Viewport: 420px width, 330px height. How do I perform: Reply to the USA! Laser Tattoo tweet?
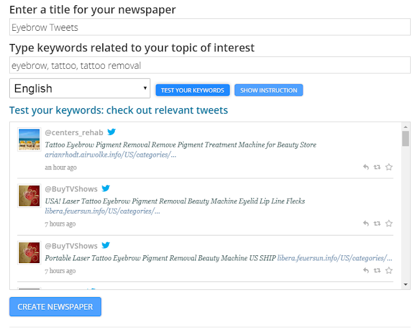point(366,224)
